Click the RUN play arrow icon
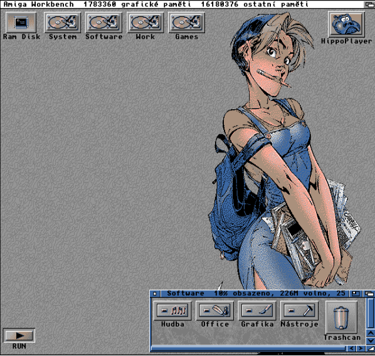This screenshot has width=375, height=356. point(19,335)
